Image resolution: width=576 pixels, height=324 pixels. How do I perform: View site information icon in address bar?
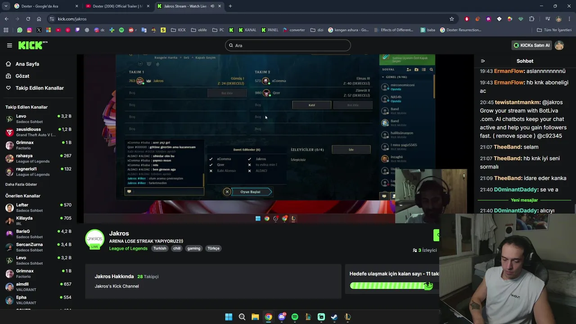(x=52, y=19)
